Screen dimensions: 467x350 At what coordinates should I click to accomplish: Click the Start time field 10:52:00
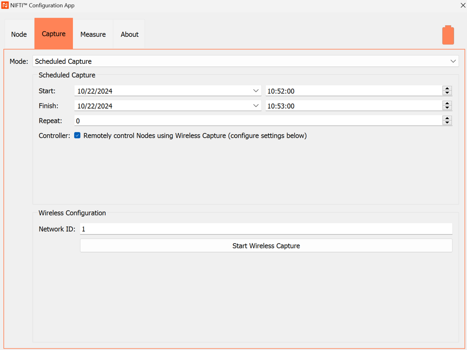(x=354, y=91)
